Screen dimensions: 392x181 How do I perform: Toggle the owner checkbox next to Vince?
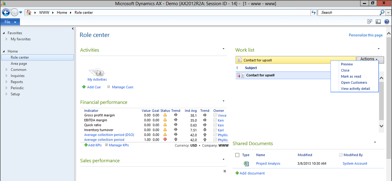[215, 115]
